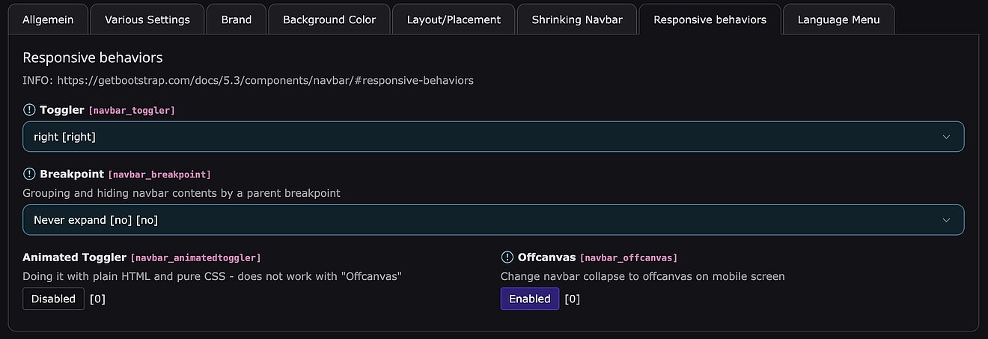Click the Offcanvas field label
This screenshot has width=988, height=339.
(x=546, y=257)
